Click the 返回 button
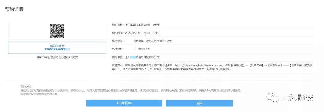The width and height of the screenshot is (324, 112). [199, 103]
